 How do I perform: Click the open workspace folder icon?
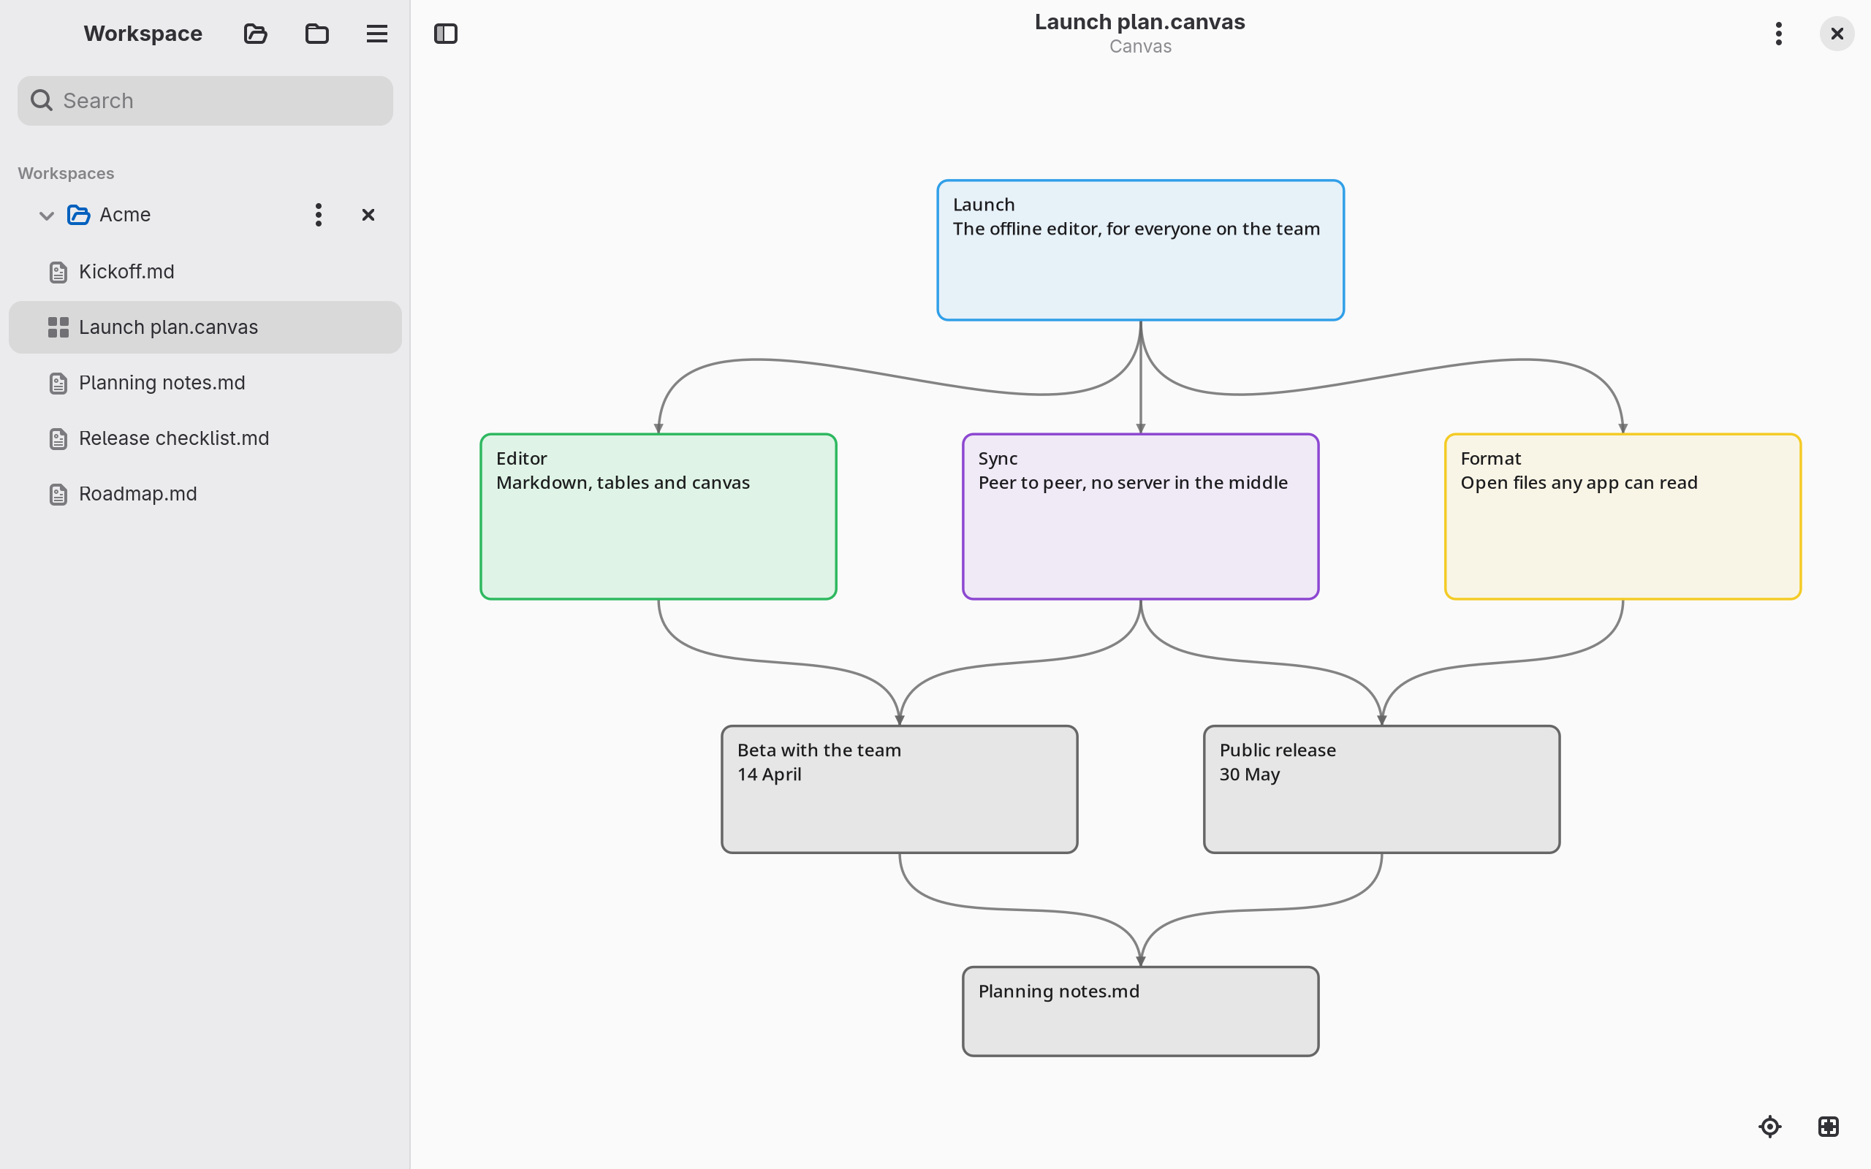255,34
